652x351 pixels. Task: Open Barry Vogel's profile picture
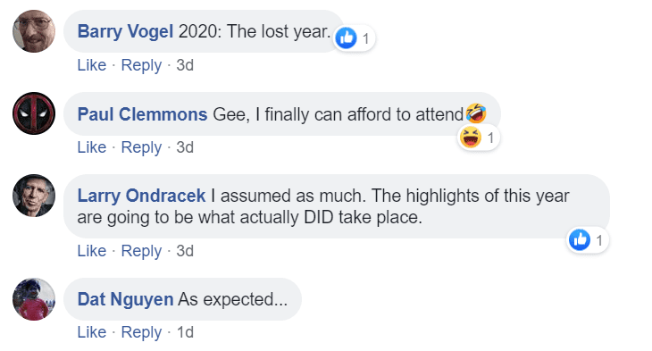click(x=34, y=31)
